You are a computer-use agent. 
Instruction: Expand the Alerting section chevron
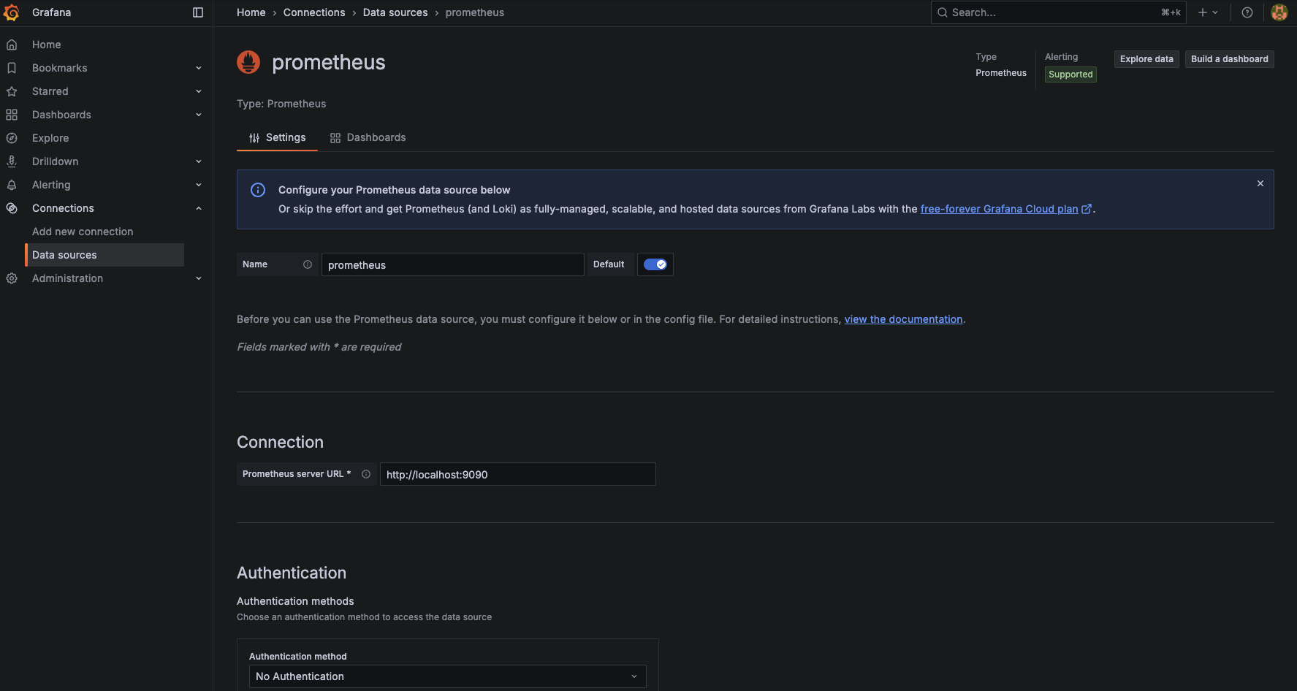(199, 185)
